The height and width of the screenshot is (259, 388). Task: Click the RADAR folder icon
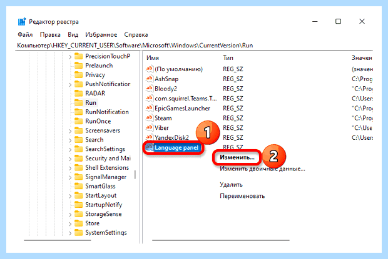78,94
